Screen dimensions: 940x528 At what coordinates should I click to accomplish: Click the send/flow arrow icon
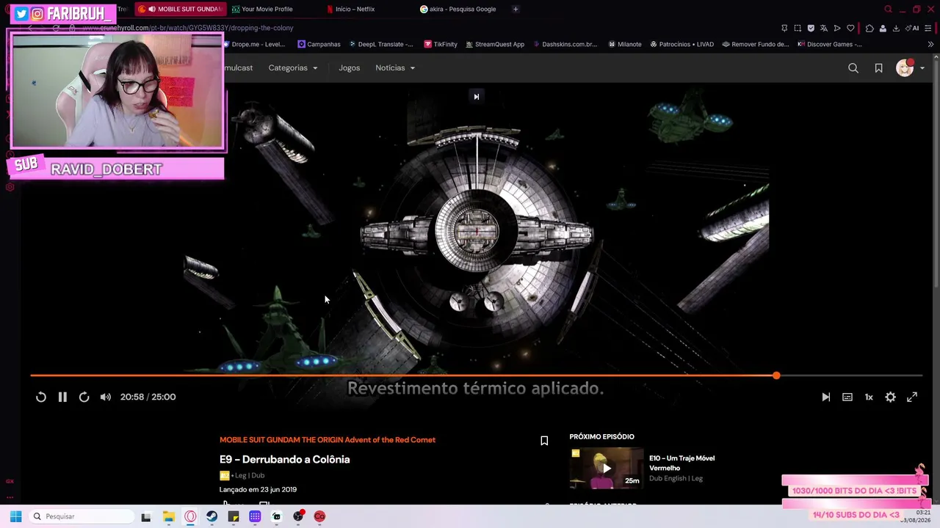[837, 28]
